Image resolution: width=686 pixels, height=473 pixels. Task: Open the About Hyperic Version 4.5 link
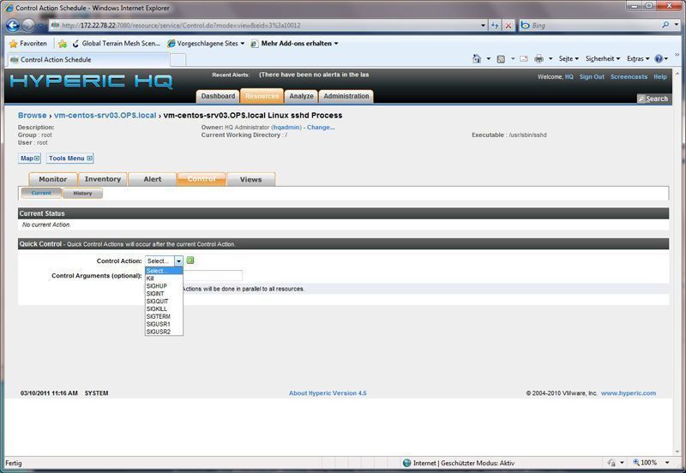[328, 393]
